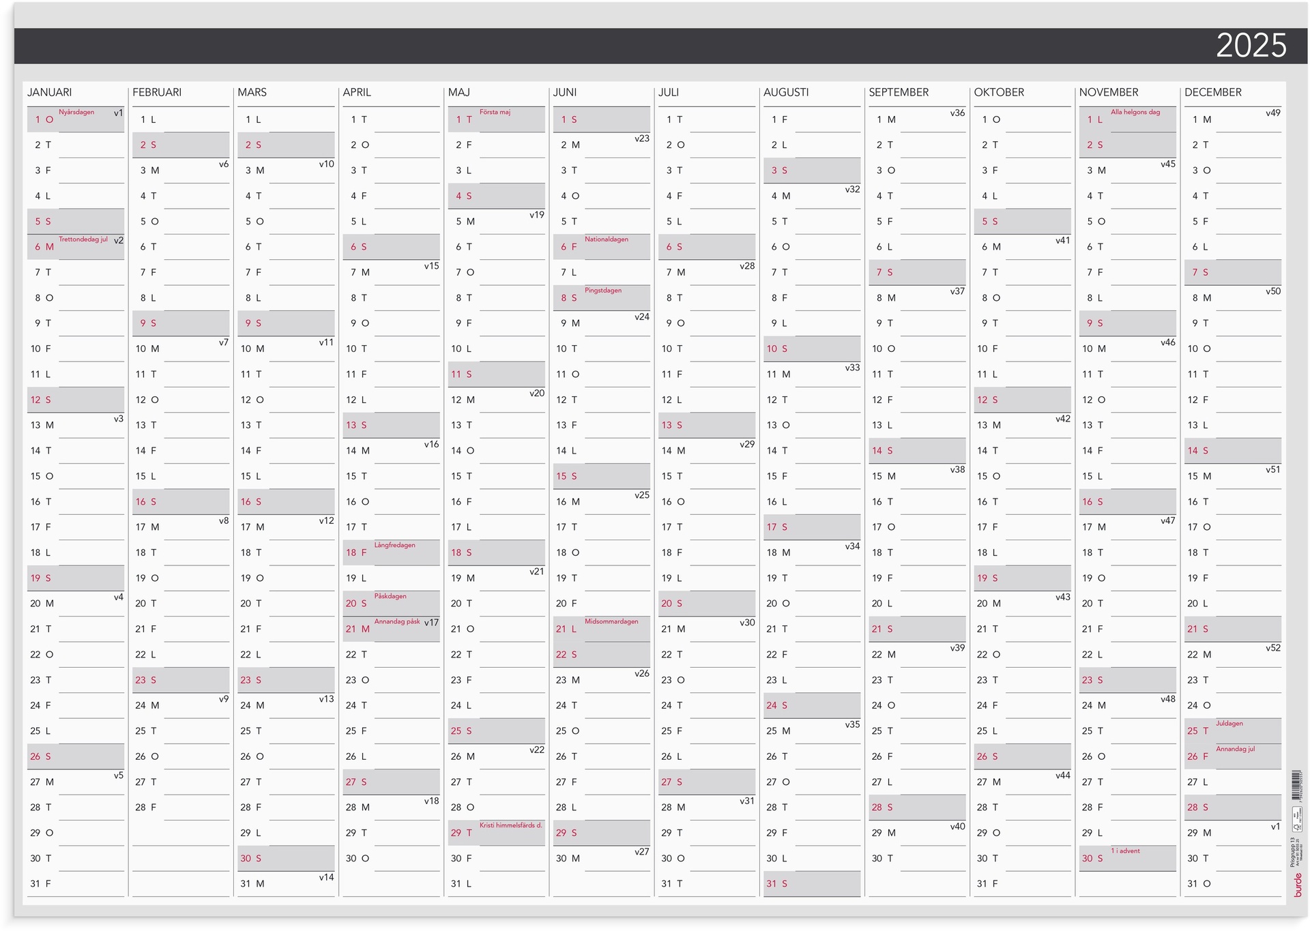The image size is (1310, 931).
Task: Click week marker v36 in September
Action: (957, 113)
